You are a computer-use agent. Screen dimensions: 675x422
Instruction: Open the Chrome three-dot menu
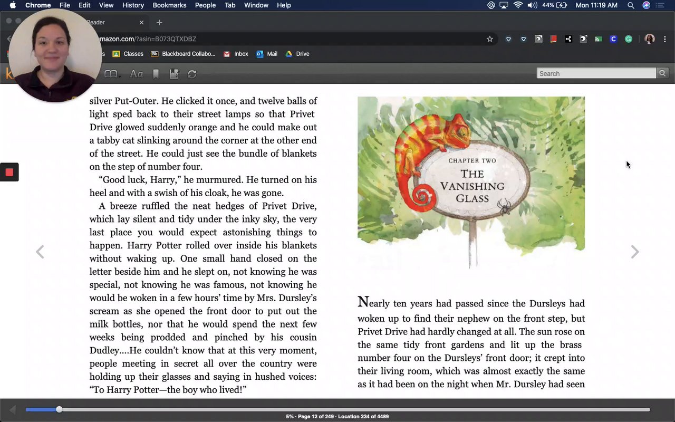click(664, 39)
